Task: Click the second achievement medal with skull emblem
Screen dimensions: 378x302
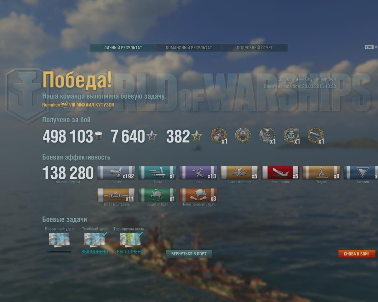Action: [243, 136]
